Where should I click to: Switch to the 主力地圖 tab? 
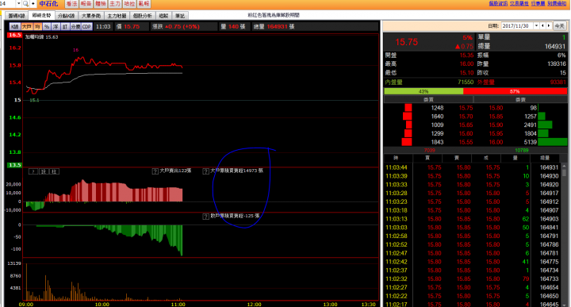[x=117, y=16]
